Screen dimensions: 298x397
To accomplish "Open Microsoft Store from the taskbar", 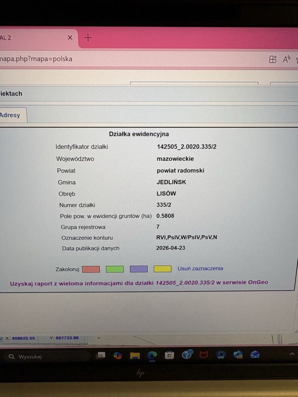I will coord(169,355).
